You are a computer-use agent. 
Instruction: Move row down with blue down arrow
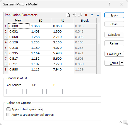pyautogui.click(x=98, y=15)
